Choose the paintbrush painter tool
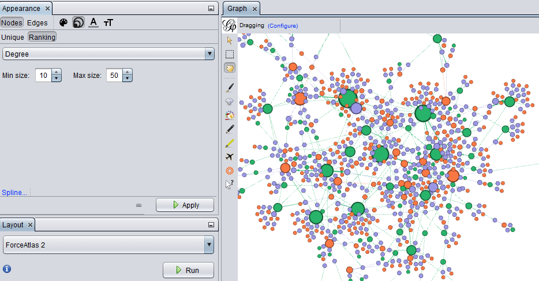 (230, 87)
